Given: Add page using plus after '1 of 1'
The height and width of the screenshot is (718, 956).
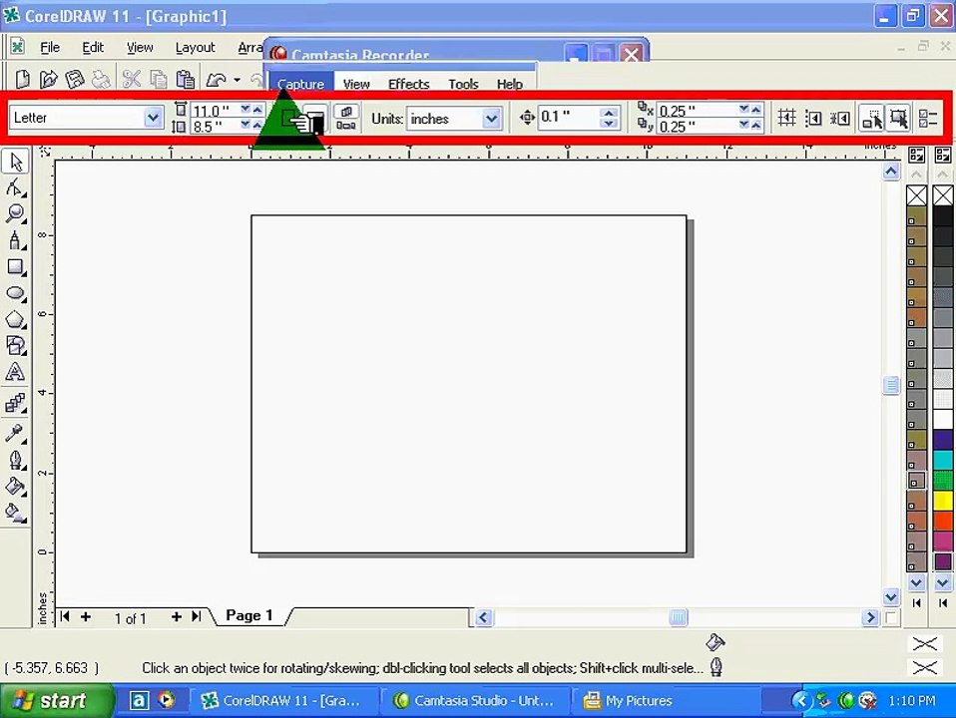Looking at the screenshot, I should 177,617.
